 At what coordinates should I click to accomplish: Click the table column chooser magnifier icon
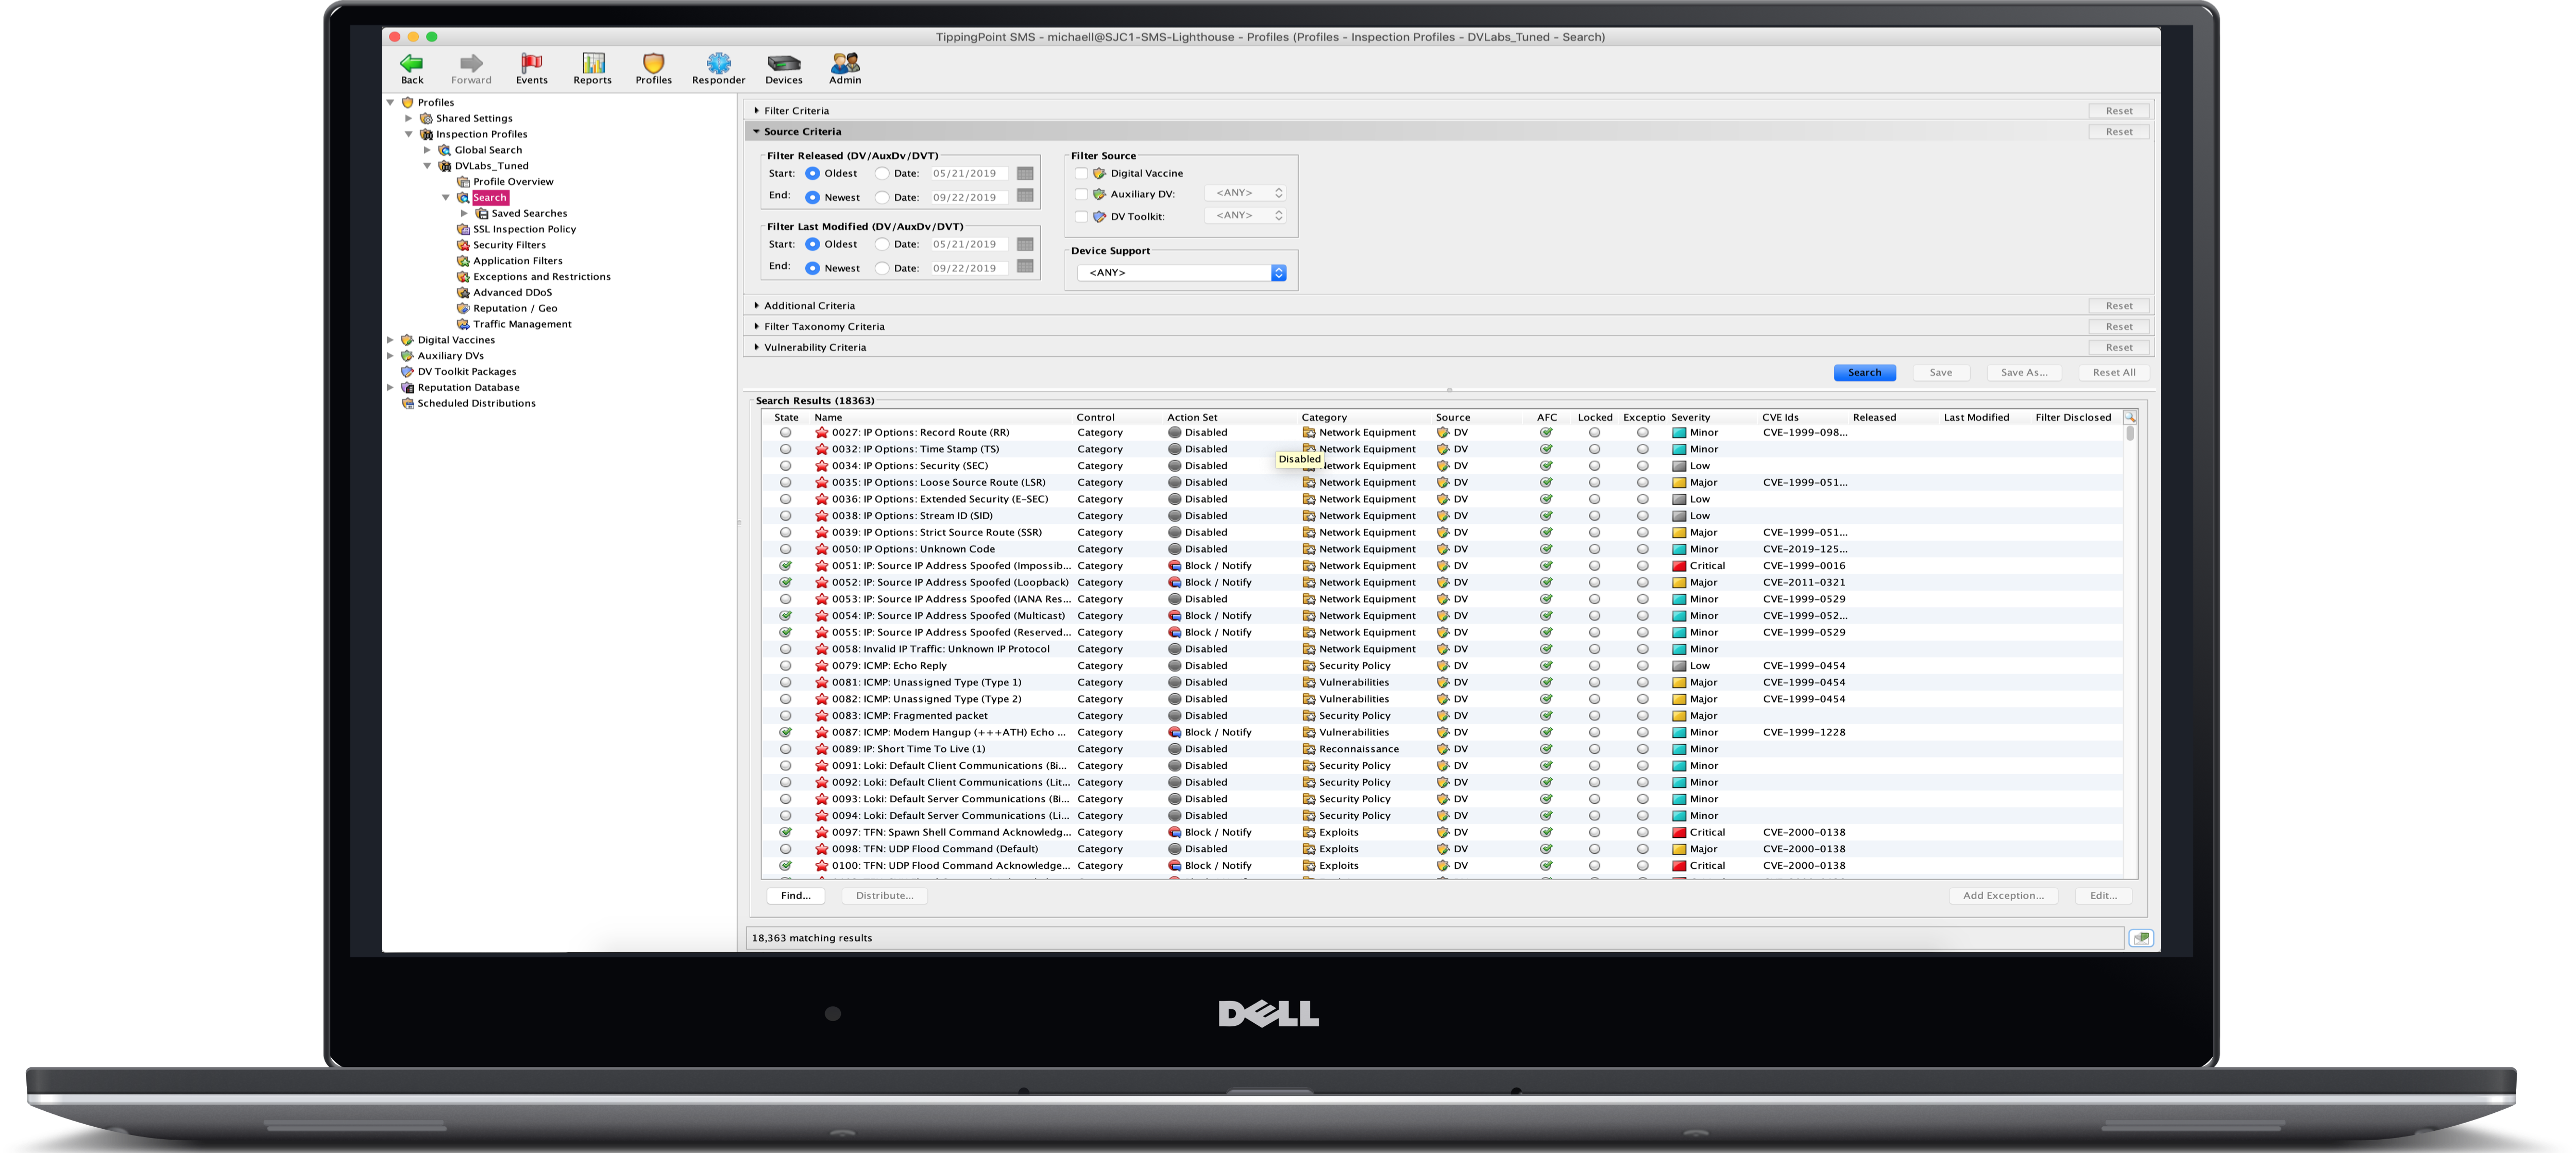(2130, 417)
